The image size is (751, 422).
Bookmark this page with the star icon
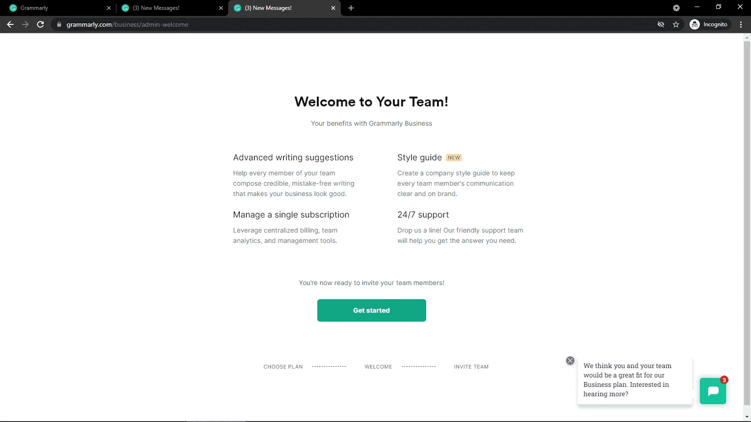(676, 24)
